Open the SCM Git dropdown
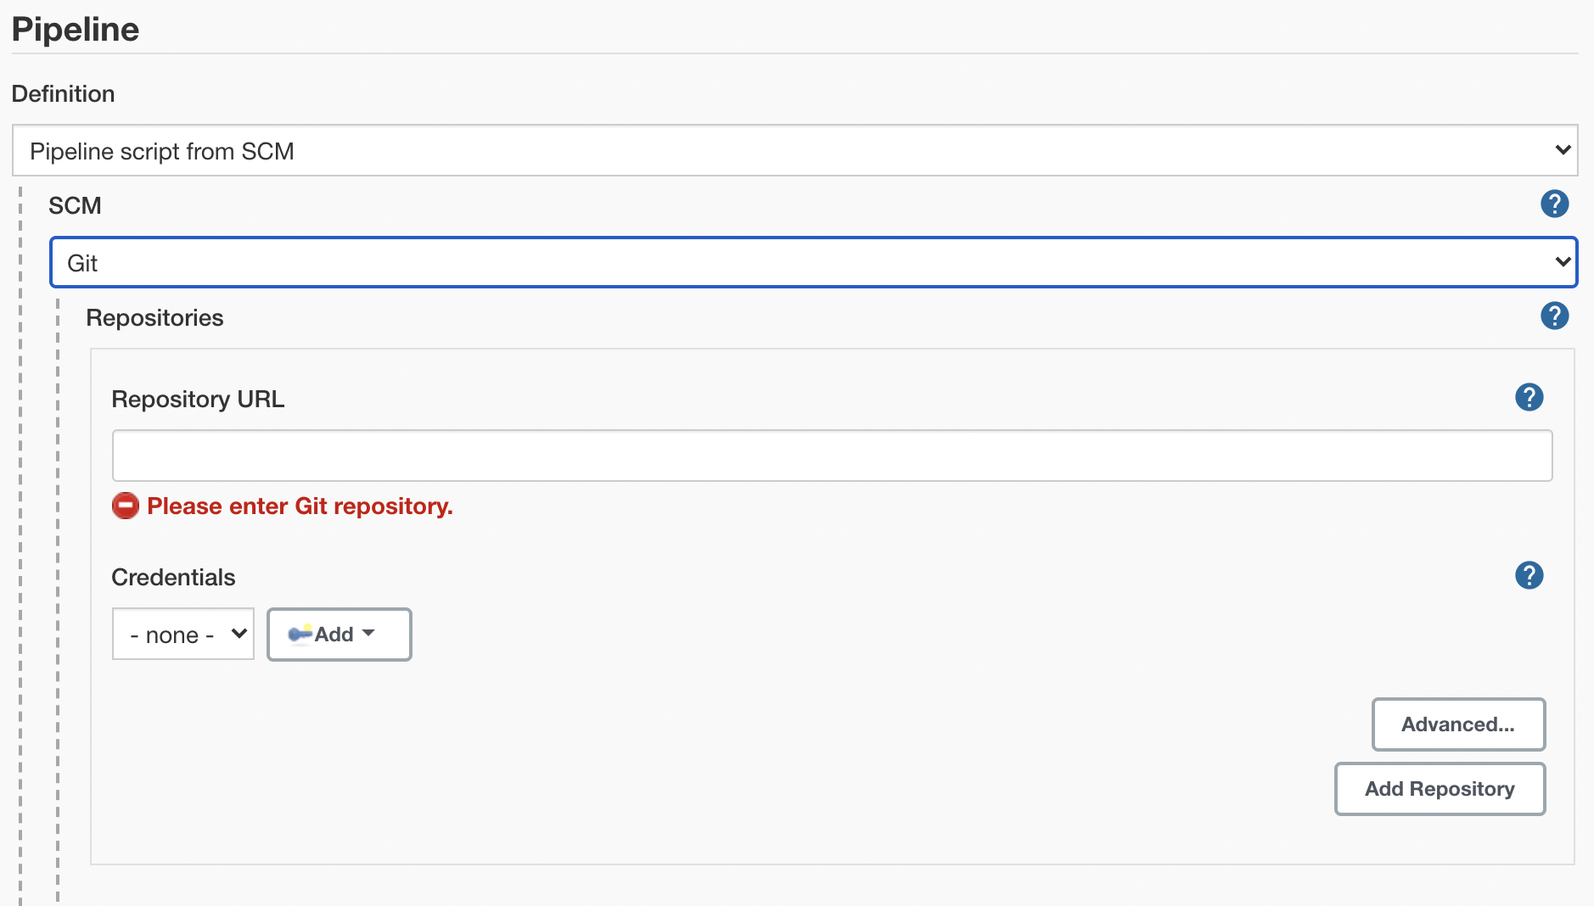 click(813, 262)
